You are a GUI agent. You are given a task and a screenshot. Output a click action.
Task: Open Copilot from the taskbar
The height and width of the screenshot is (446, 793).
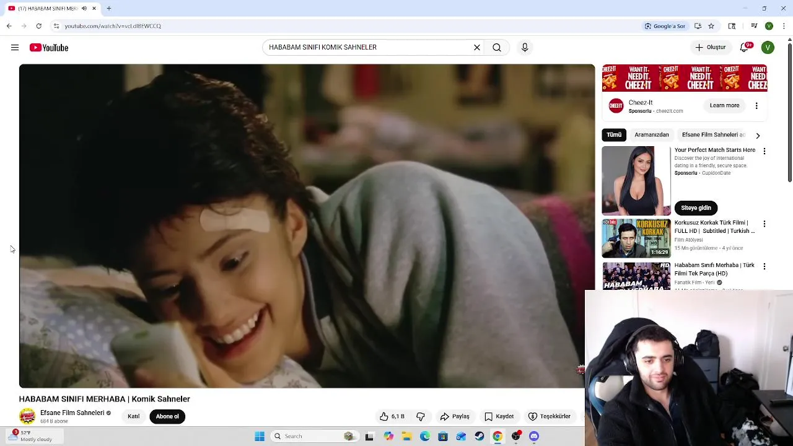(x=388, y=436)
